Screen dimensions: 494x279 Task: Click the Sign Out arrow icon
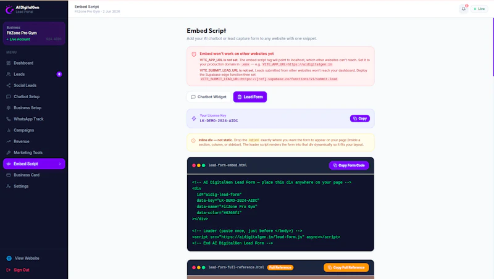pyautogui.click(x=9, y=270)
